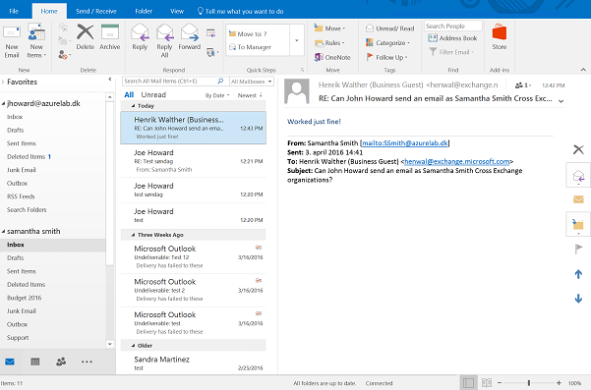The width and height of the screenshot is (591, 390).
Task: Click henwal@exchange.microsoft.com link
Action: (457, 161)
